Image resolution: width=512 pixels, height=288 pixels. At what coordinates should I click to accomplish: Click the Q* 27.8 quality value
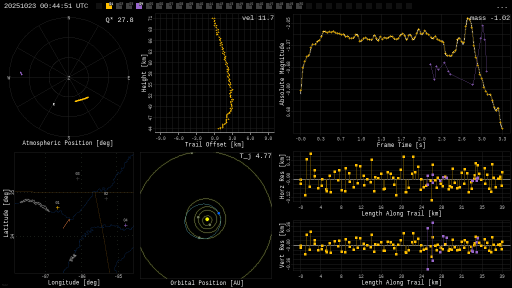(x=119, y=20)
